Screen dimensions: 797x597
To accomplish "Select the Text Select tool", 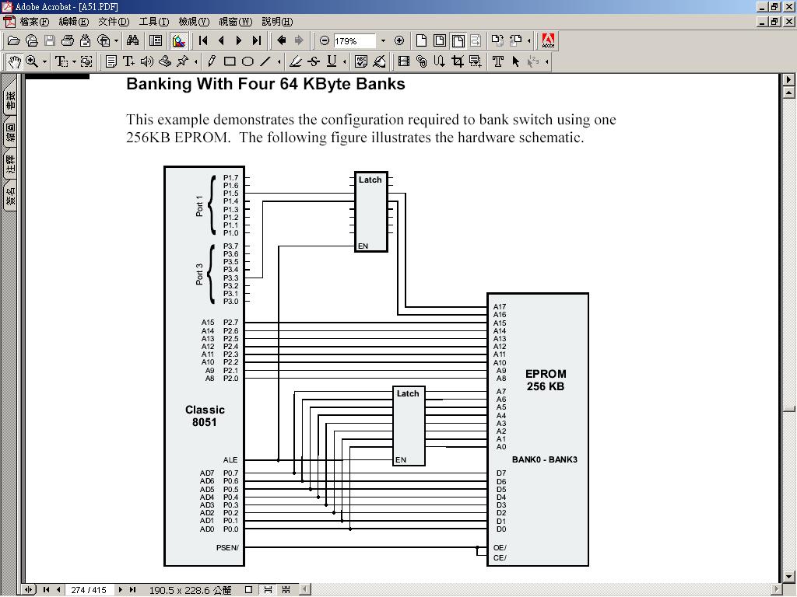I will 61,62.
